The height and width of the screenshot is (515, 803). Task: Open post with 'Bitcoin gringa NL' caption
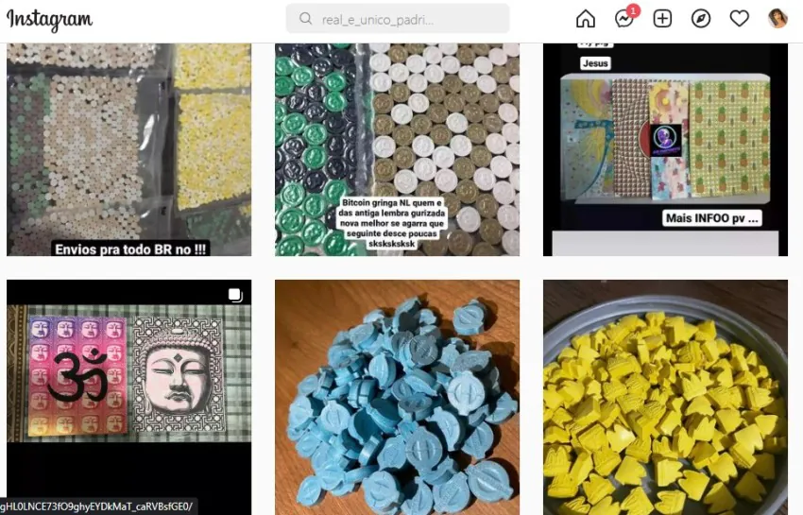pyautogui.click(x=397, y=149)
